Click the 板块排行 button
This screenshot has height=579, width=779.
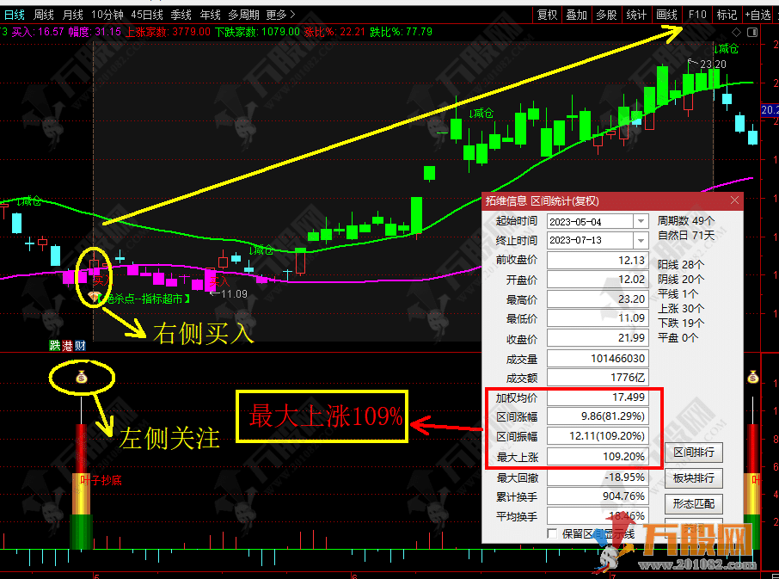pyautogui.click(x=694, y=478)
